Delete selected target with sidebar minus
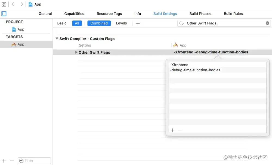This screenshot has height=165, width=272. pos(12,161)
